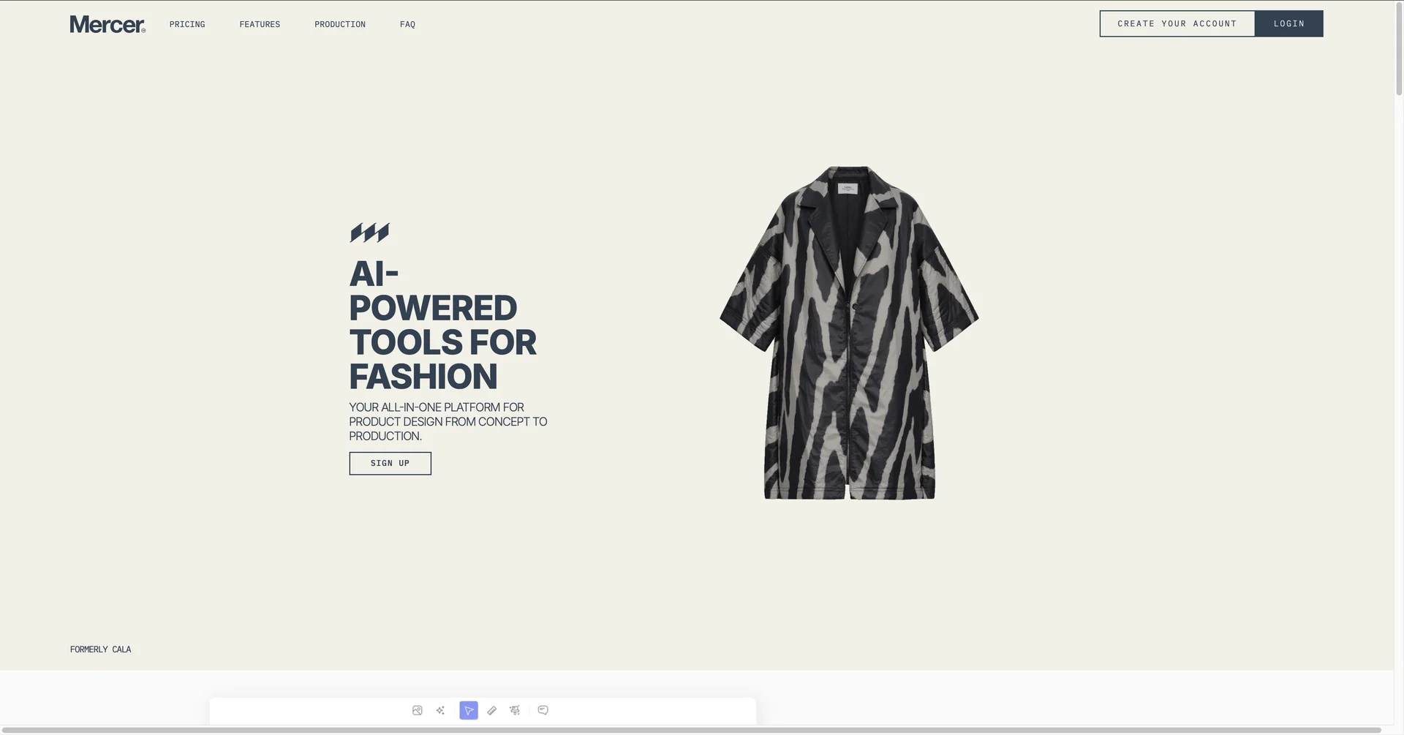This screenshot has height=735, width=1404.
Task: Select the pointer cursor tool
Action: tap(469, 711)
